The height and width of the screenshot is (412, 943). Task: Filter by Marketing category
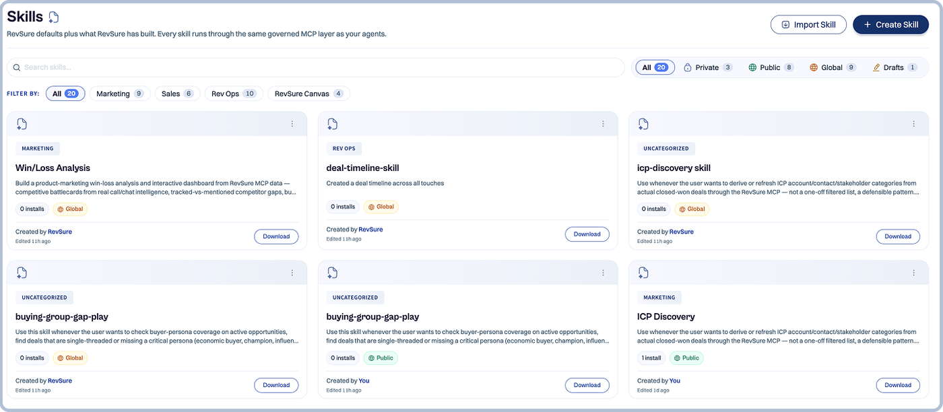click(x=120, y=94)
